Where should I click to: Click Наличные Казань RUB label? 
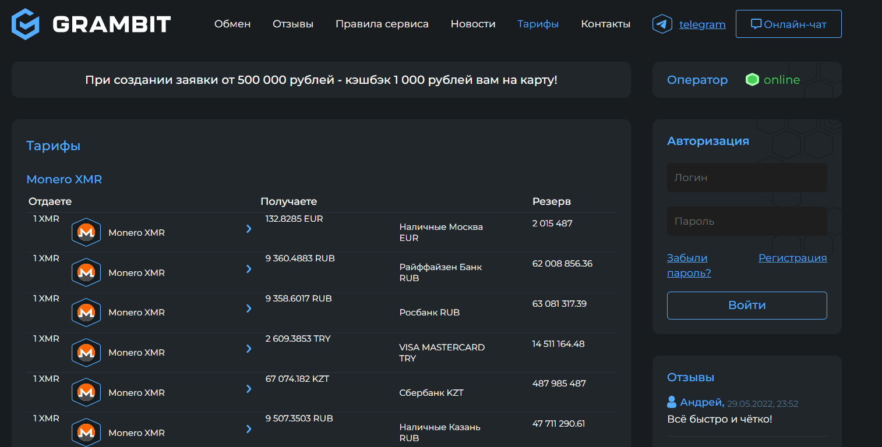pos(440,432)
